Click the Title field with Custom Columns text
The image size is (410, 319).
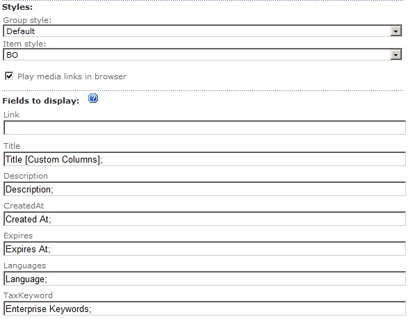pyautogui.click(x=204, y=159)
